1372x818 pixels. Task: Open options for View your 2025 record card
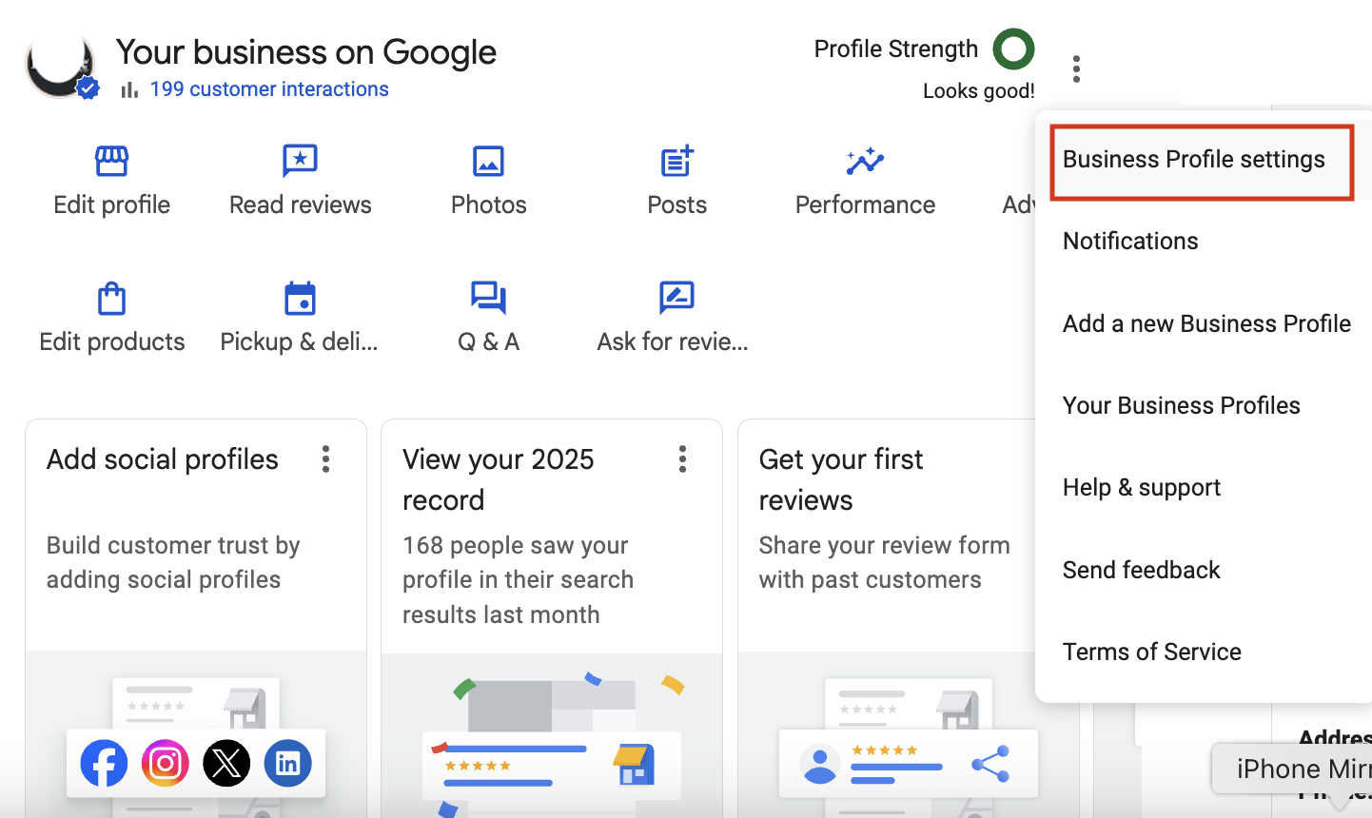click(x=682, y=459)
